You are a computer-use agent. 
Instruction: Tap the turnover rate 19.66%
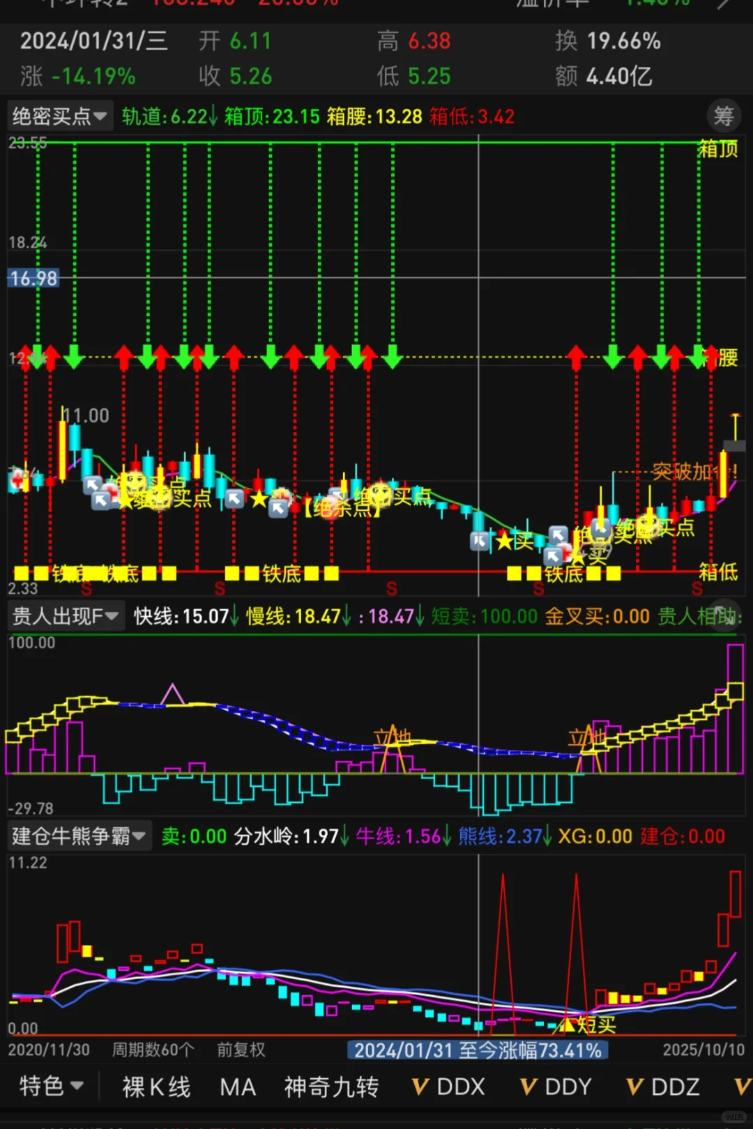pos(624,41)
